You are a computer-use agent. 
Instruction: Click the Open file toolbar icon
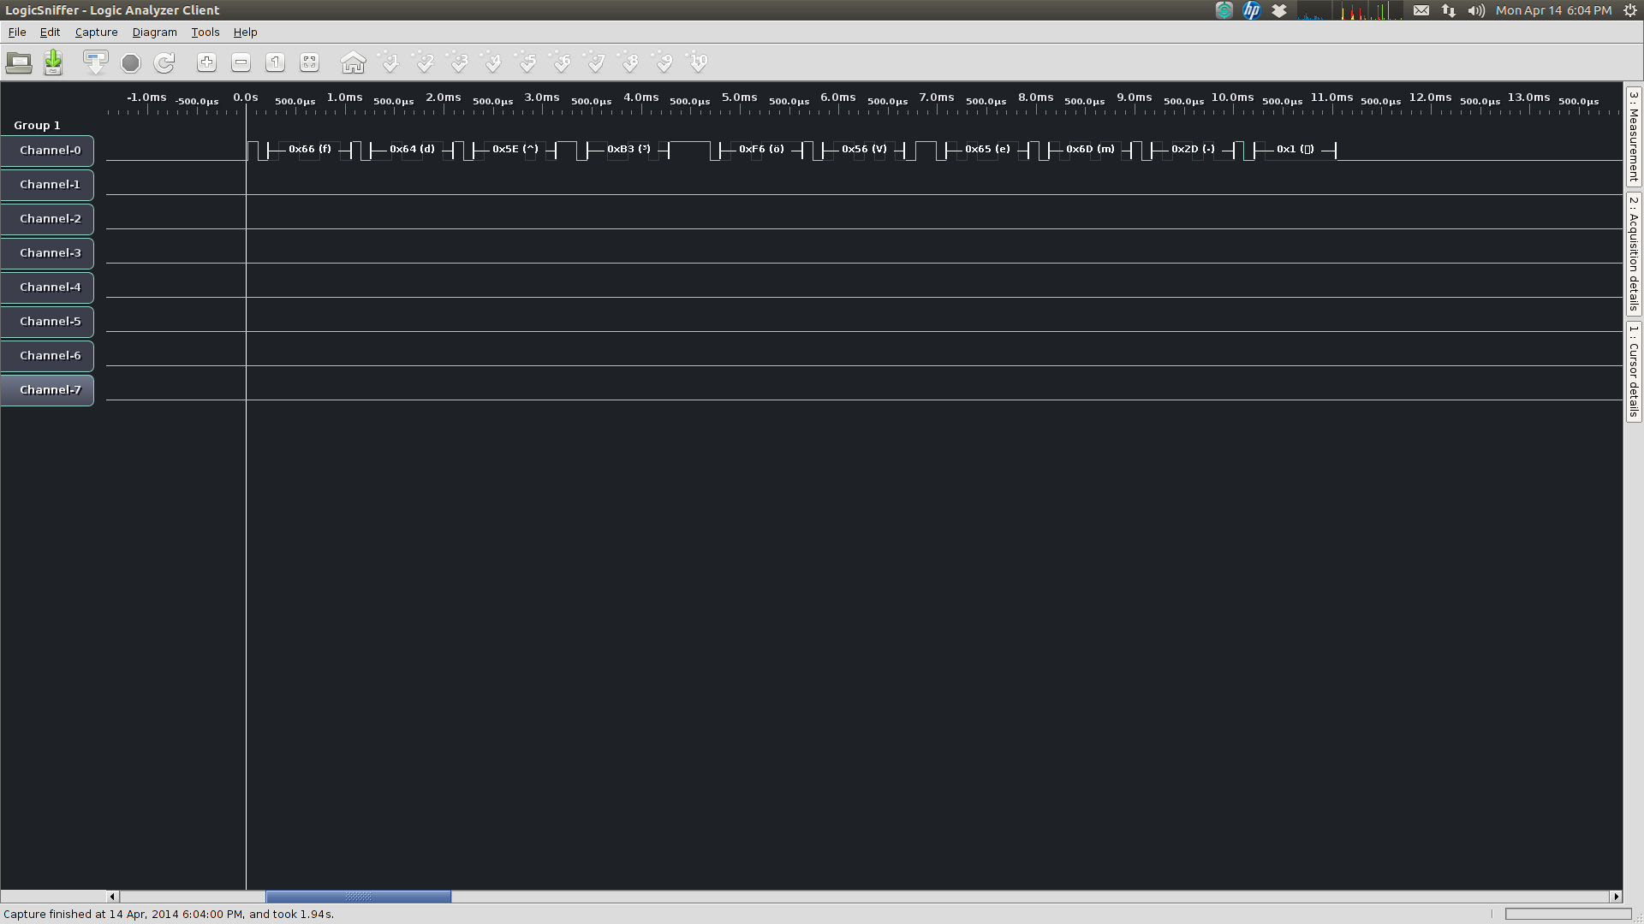19,62
